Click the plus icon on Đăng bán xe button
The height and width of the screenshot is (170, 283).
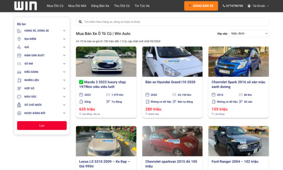[190, 6]
